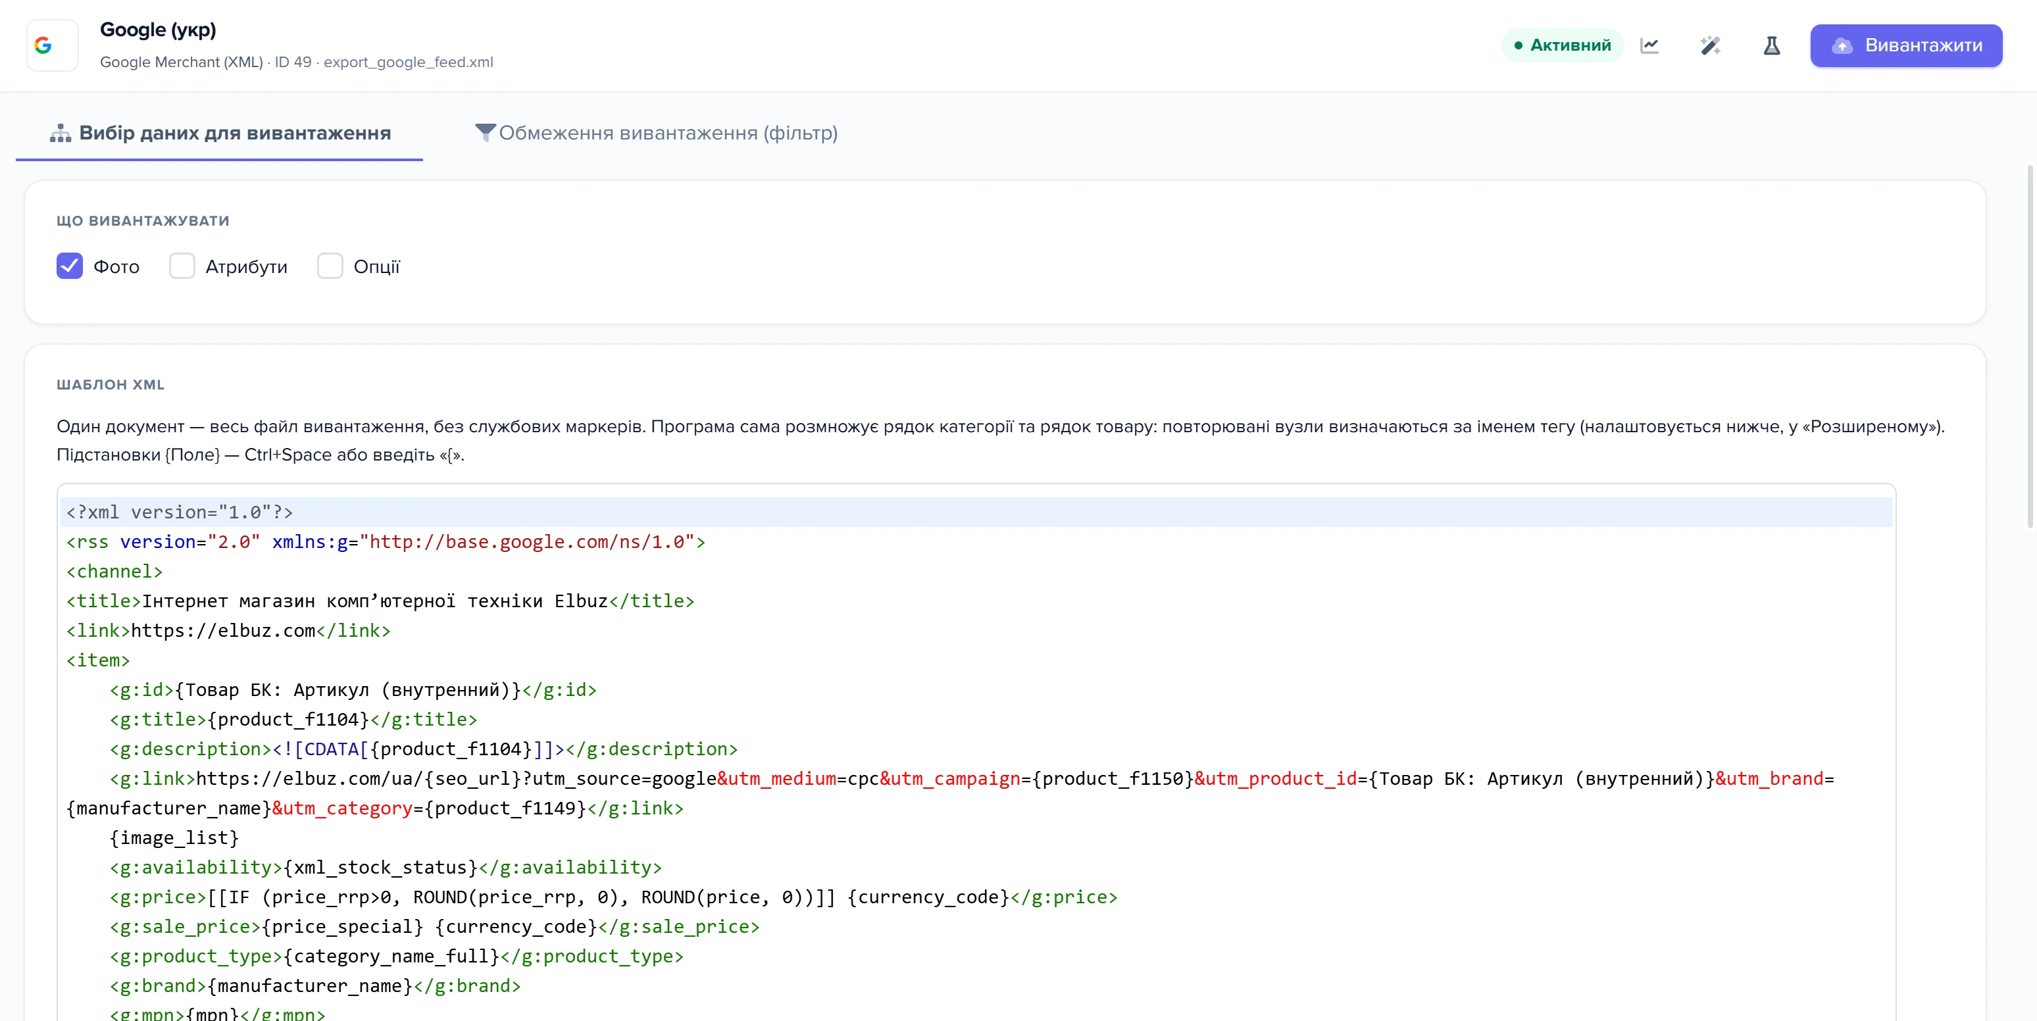
Task: Click the ЩО ВИВАНТАЖУВАТИ section heading
Action: (x=143, y=220)
